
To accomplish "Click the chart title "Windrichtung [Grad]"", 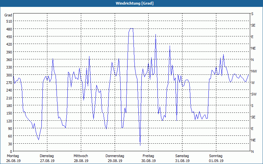I will point(134,3).
